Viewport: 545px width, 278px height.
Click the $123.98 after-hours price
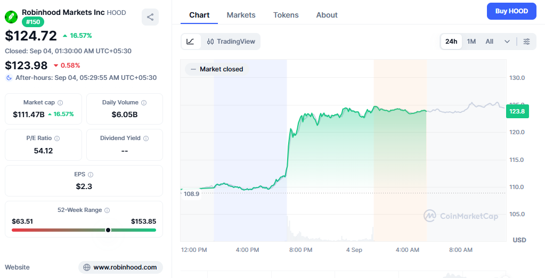coord(26,66)
